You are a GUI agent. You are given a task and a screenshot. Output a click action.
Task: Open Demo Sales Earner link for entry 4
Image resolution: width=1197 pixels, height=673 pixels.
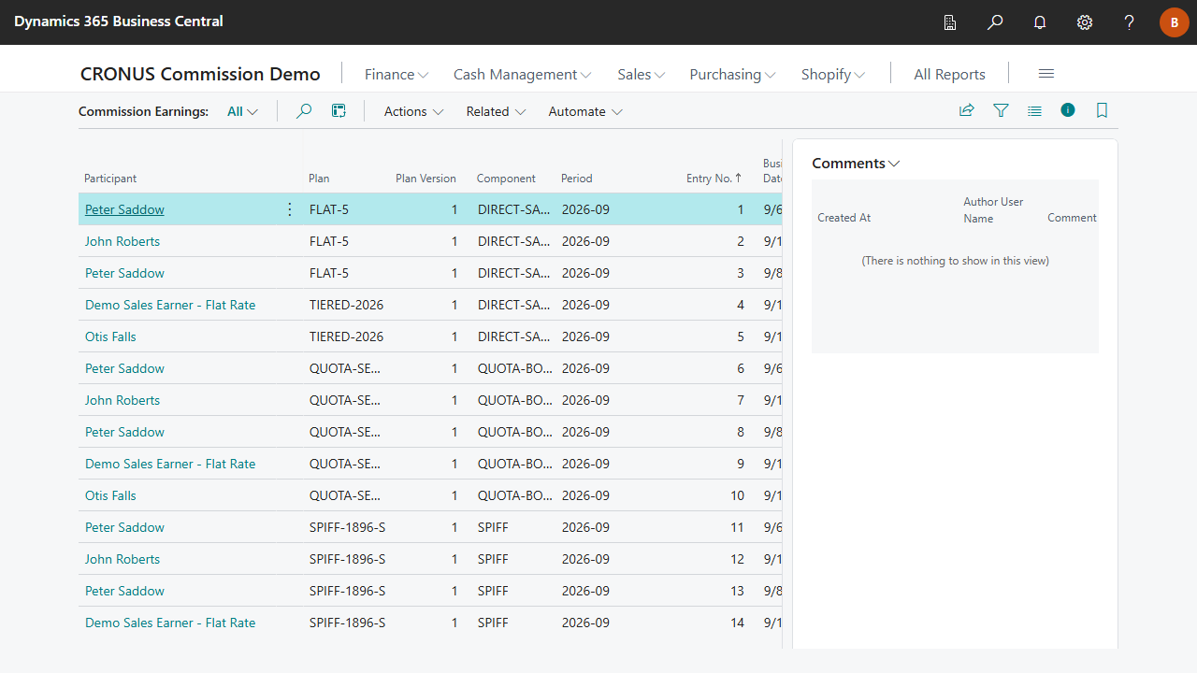click(170, 305)
